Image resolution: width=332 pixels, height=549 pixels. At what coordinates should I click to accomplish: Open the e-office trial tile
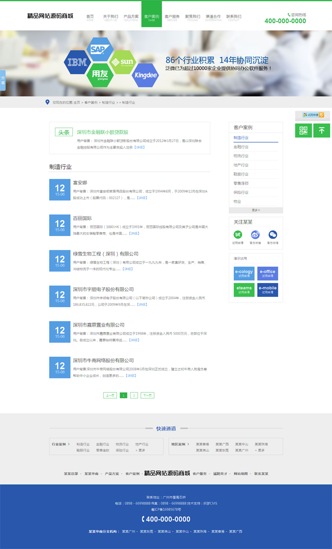pos(268,273)
